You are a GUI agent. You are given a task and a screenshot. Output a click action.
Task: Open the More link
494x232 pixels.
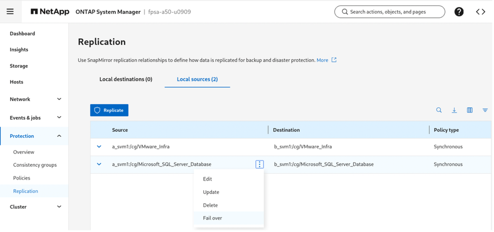(x=322, y=60)
